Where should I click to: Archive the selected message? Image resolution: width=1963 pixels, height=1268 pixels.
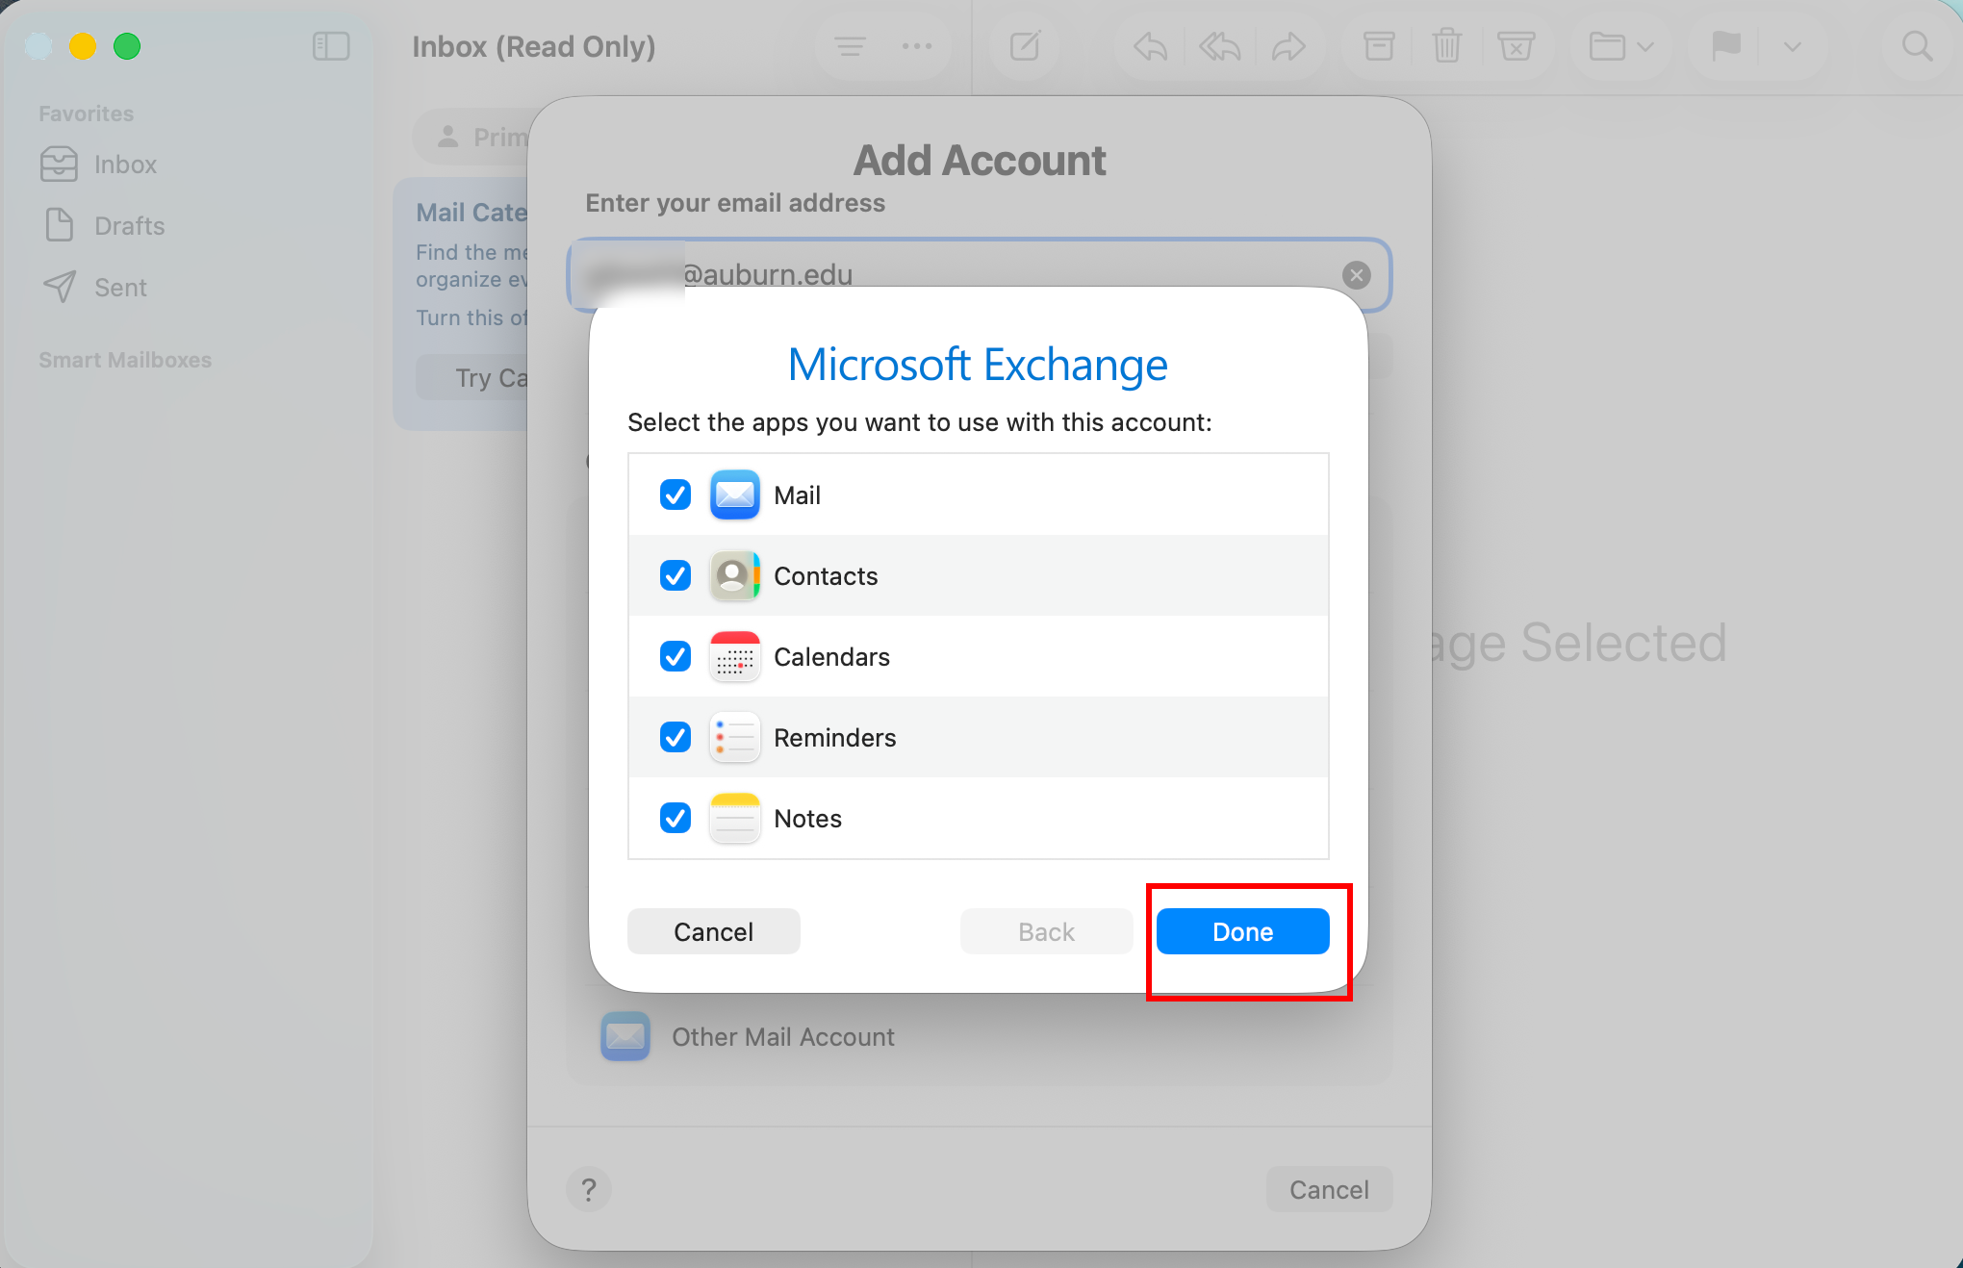click(x=1379, y=46)
